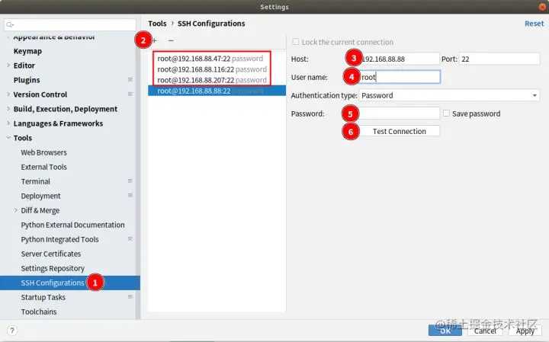Click the Host input field

click(399, 59)
